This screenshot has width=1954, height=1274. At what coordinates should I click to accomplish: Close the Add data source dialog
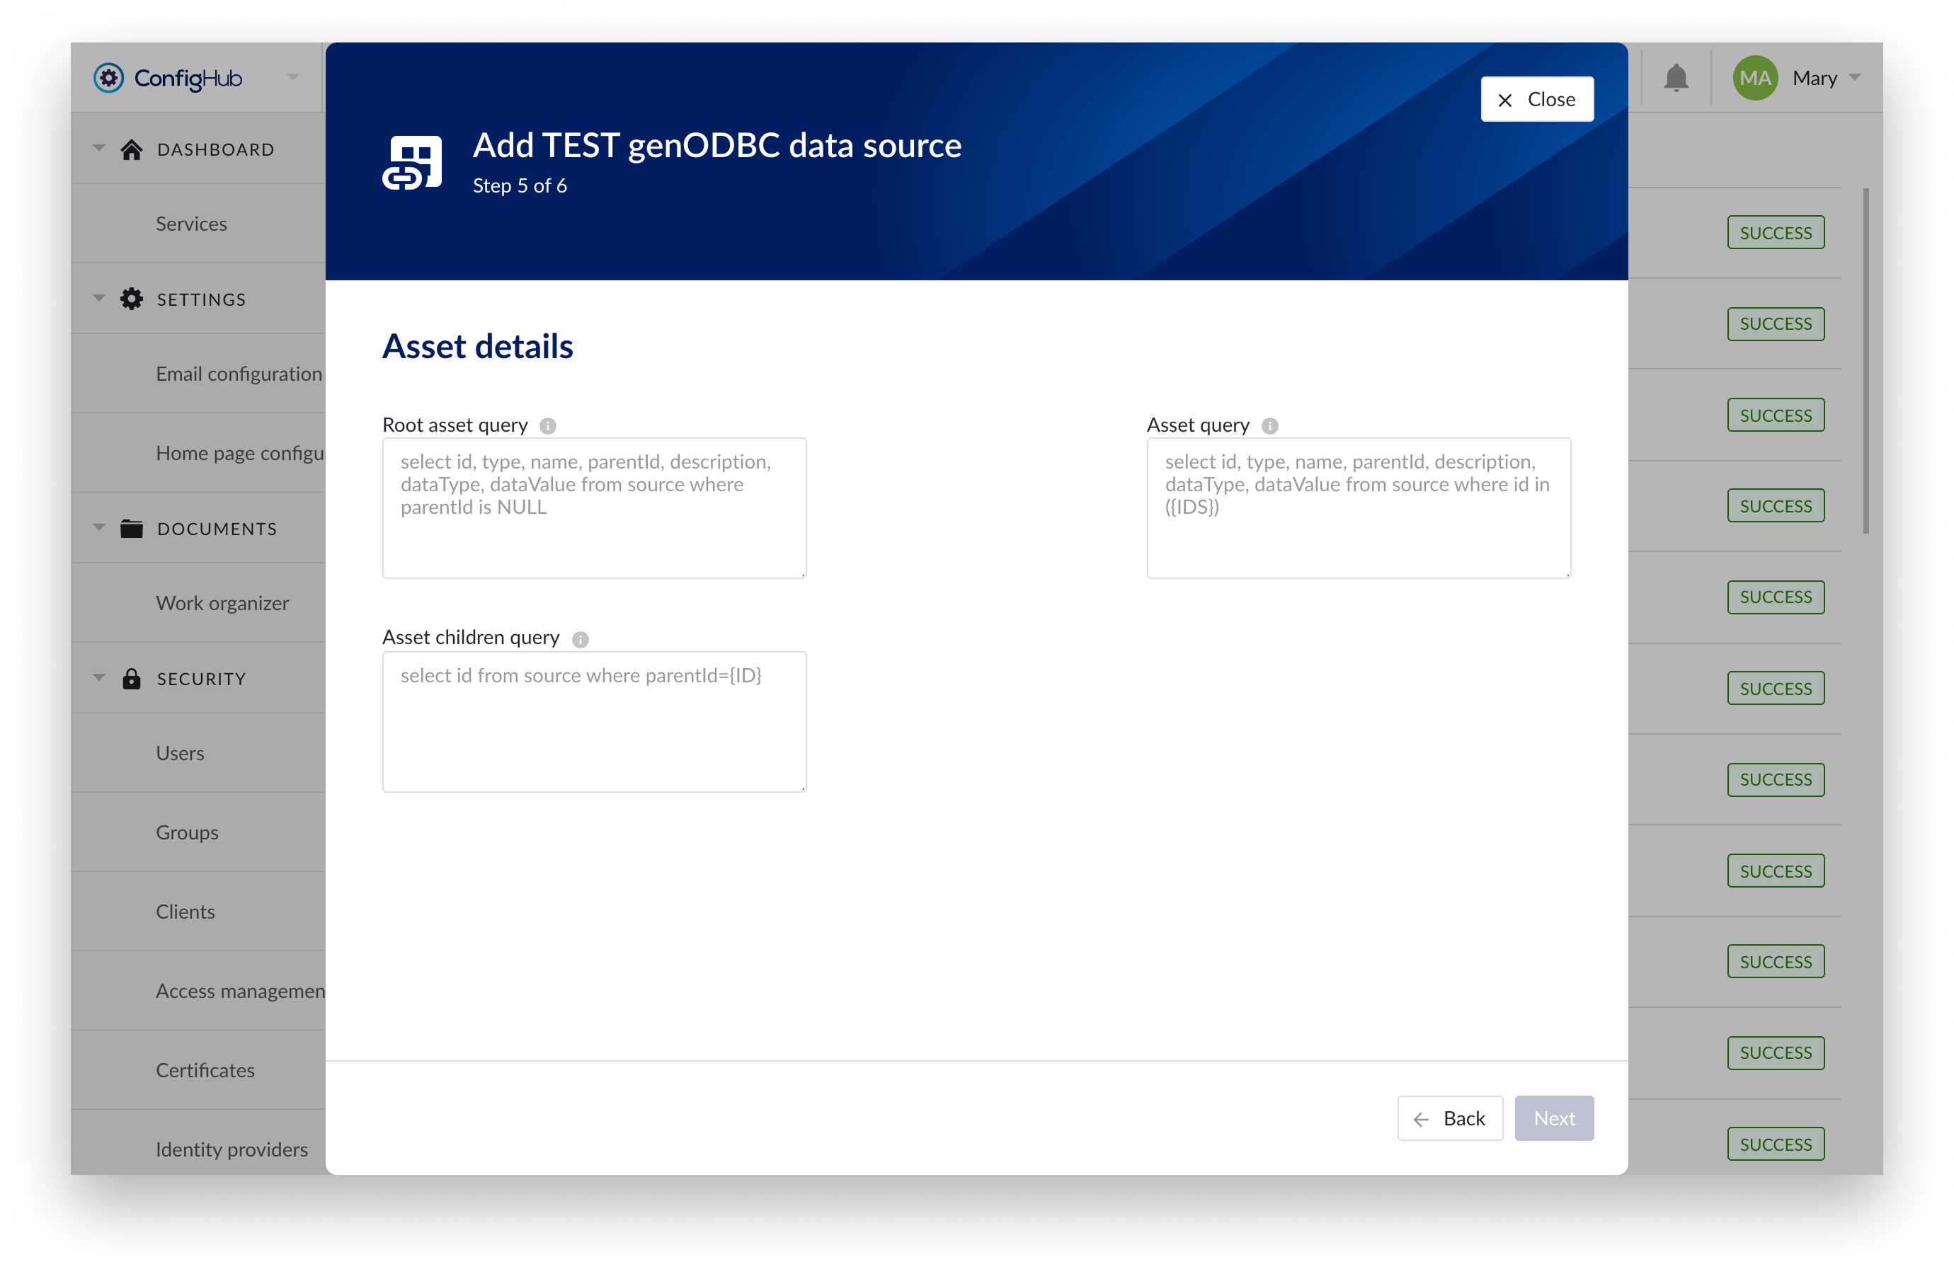coord(1536,99)
